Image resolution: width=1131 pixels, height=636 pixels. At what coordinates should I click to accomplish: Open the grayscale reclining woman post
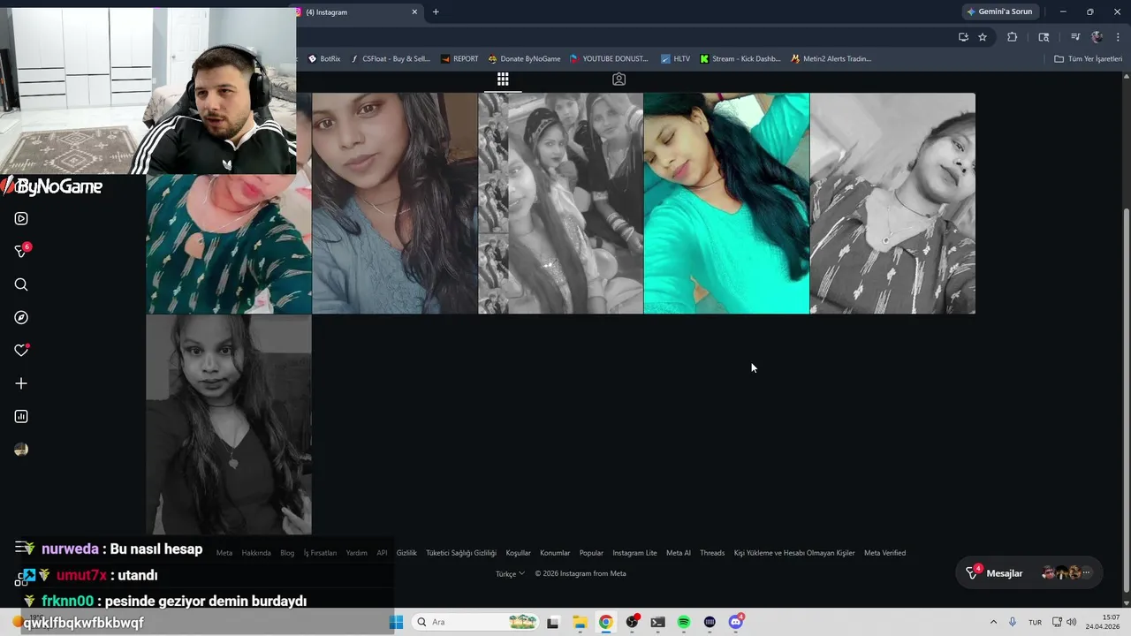[x=892, y=203]
